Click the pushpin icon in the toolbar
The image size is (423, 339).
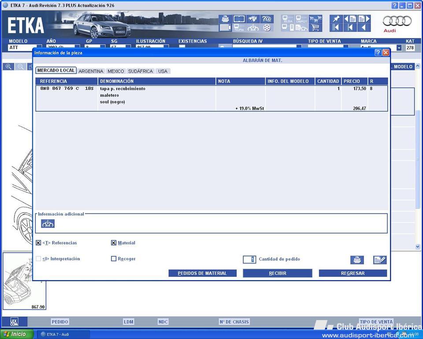coord(336,19)
